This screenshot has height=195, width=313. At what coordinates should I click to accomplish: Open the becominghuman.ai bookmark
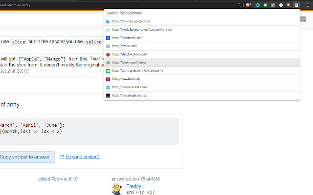[x=202, y=96]
